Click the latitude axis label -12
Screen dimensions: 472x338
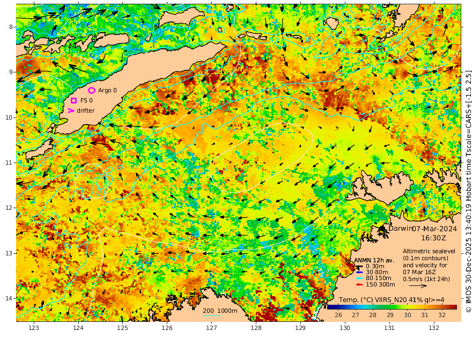click(x=9, y=208)
